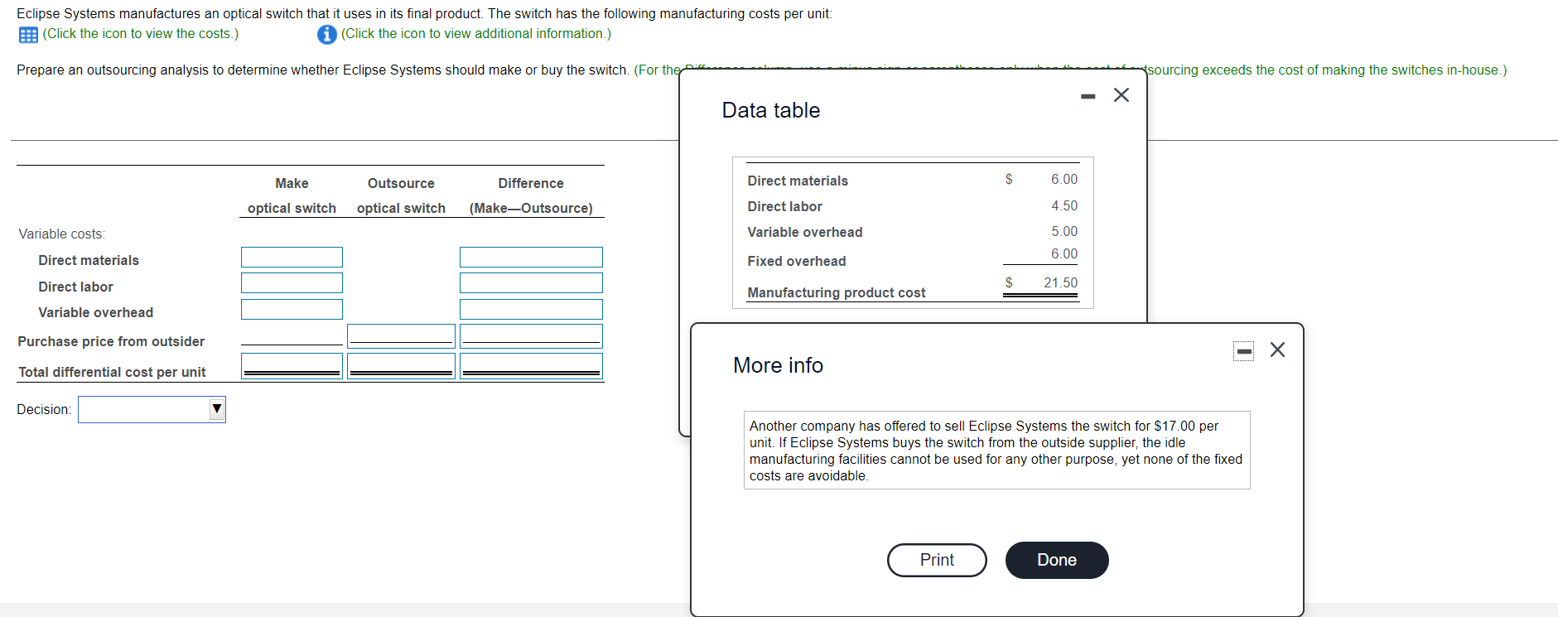Select the Direct materials Make input field

point(292,257)
